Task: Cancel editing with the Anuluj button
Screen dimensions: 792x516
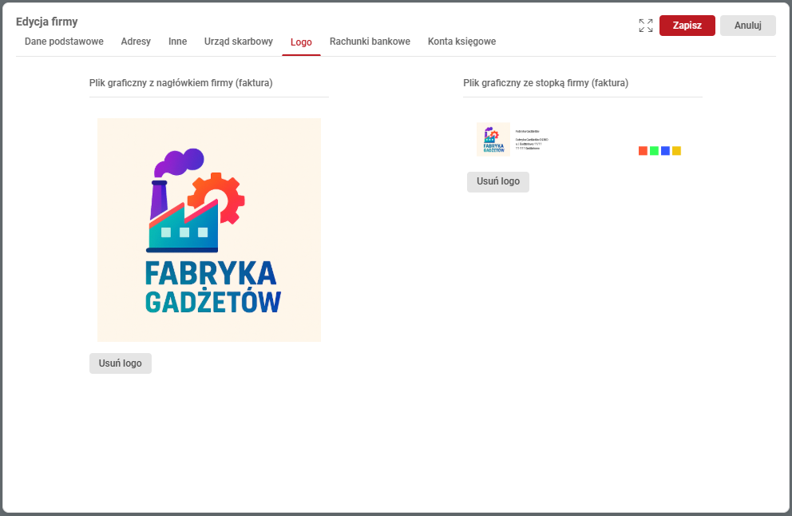Action: point(747,25)
